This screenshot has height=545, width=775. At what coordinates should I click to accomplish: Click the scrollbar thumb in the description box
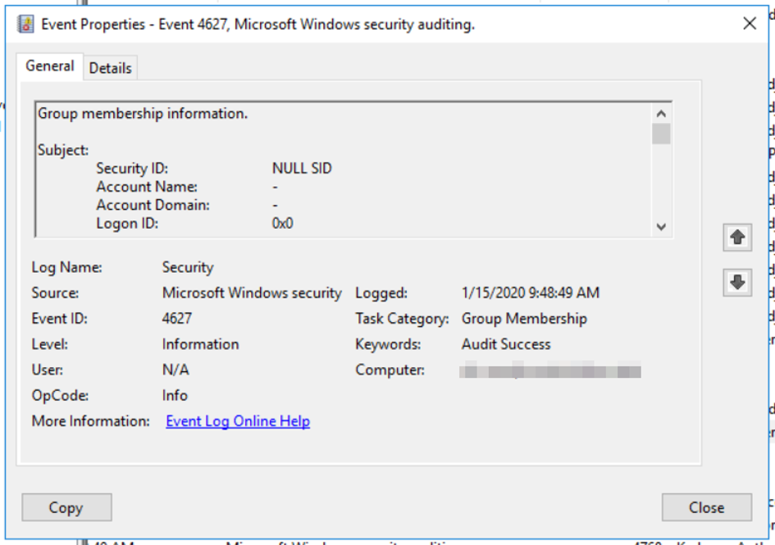661,134
